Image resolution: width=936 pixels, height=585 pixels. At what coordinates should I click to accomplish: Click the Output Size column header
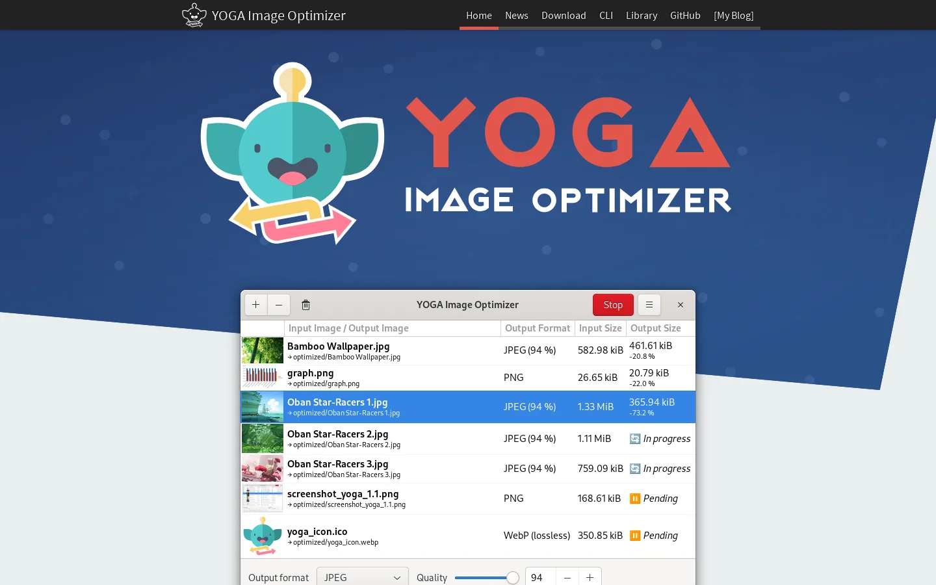tap(660, 328)
